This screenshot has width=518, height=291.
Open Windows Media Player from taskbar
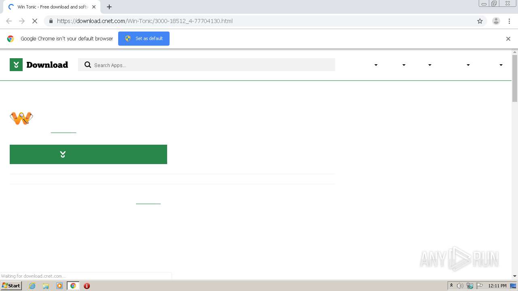[59, 286]
